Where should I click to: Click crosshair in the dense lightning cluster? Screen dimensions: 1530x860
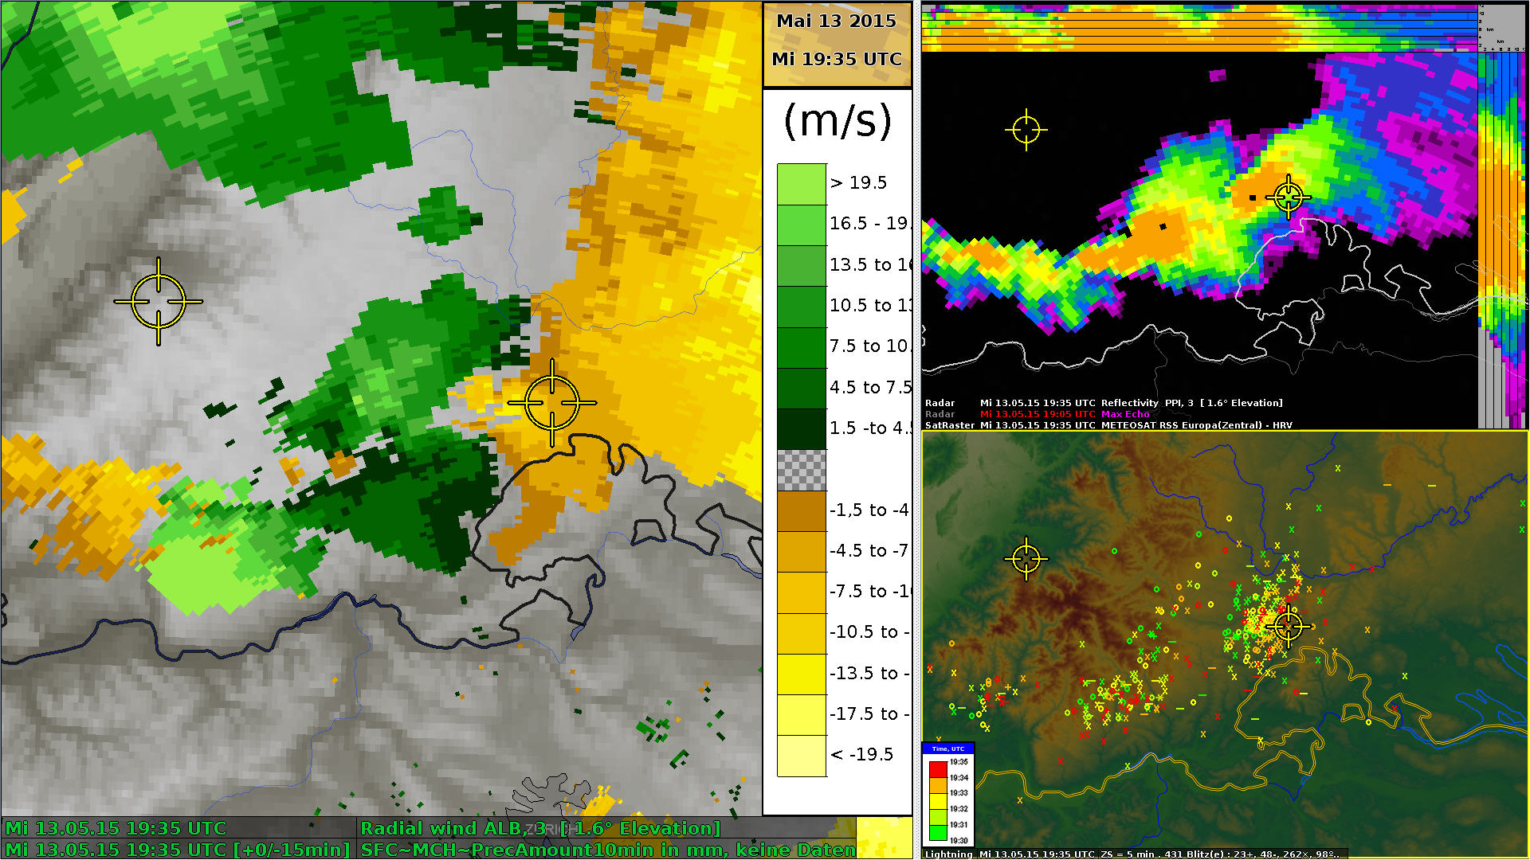tap(1289, 627)
